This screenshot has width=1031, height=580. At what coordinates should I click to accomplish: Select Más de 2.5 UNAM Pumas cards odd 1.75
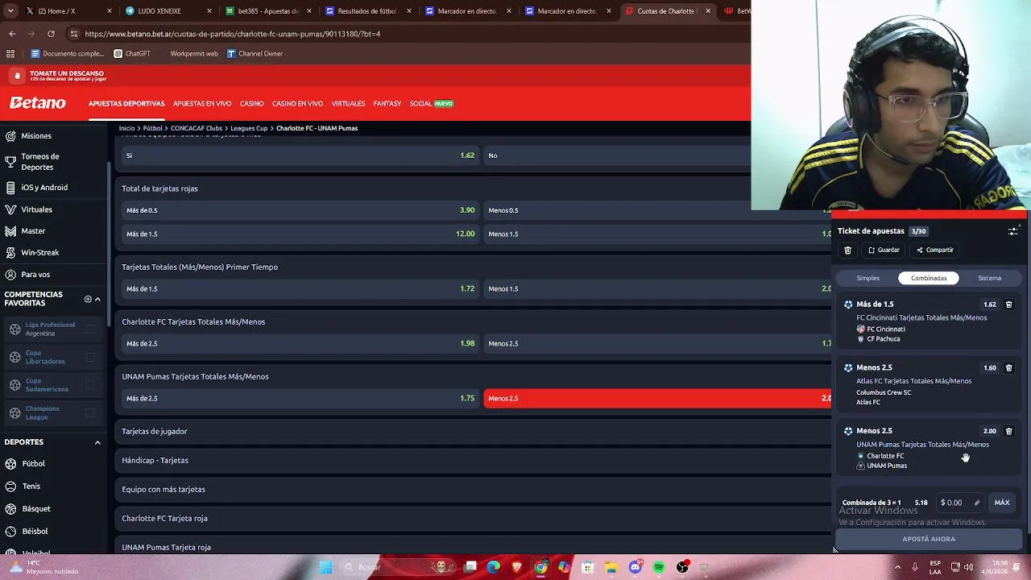(300, 399)
